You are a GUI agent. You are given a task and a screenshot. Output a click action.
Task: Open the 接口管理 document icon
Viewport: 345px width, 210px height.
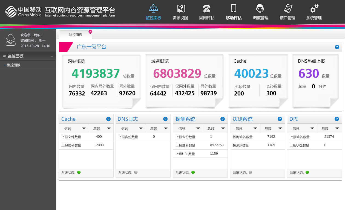(x=287, y=8)
